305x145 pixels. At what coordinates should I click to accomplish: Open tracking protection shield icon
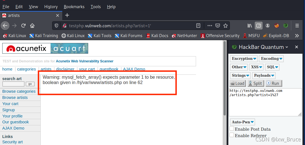point(56,26)
